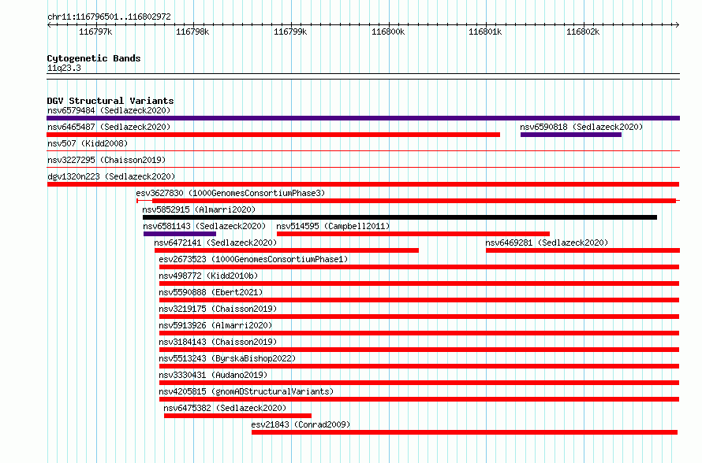Open the nsv3227295 (Chaisson2019) label
702x463 pixels.
point(106,160)
